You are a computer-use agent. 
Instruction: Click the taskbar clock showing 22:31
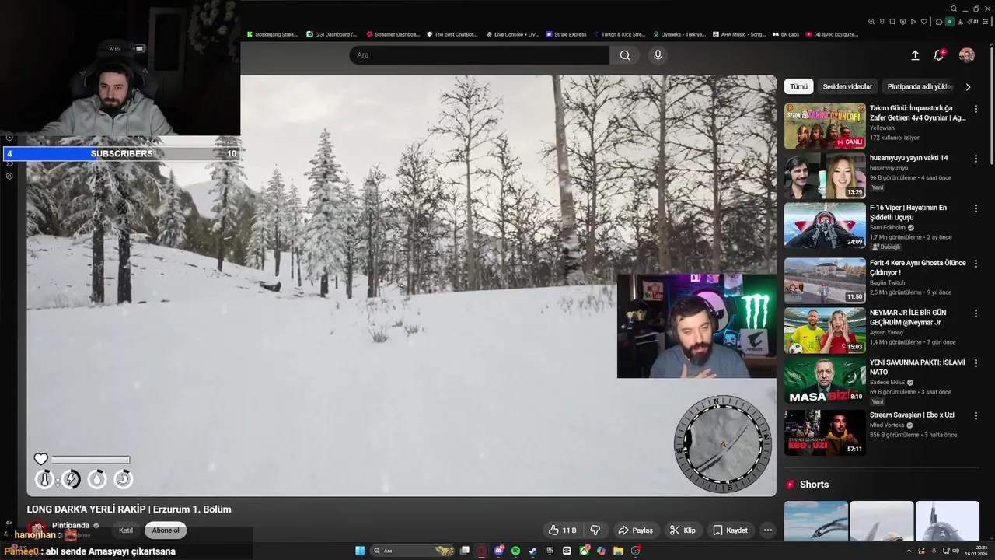tap(976, 551)
